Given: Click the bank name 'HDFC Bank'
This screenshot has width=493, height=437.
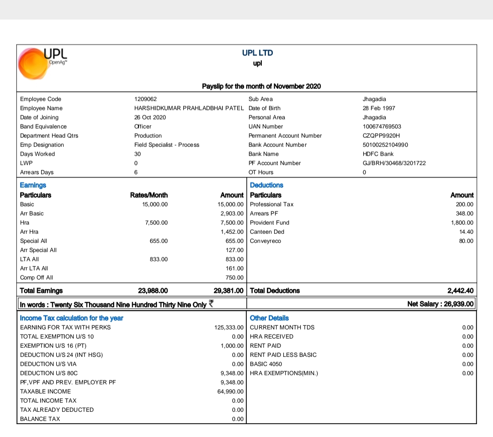Looking at the screenshot, I should 378,154.
